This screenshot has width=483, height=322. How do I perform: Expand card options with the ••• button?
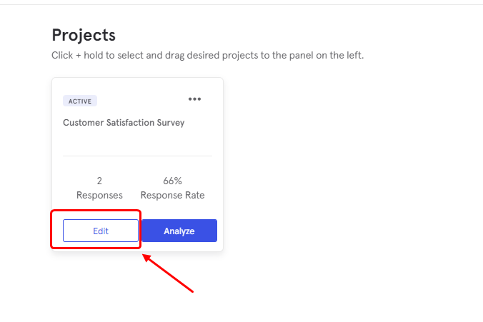(x=194, y=99)
